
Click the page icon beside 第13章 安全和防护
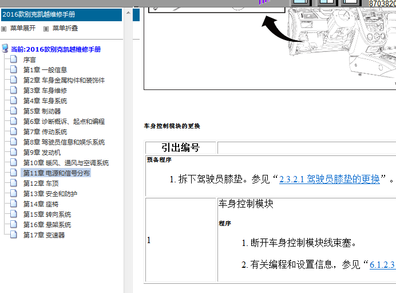(x=14, y=194)
